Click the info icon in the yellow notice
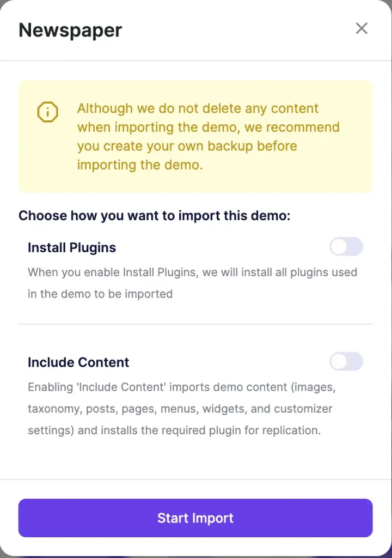The height and width of the screenshot is (558, 392). [x=47, y=112]
